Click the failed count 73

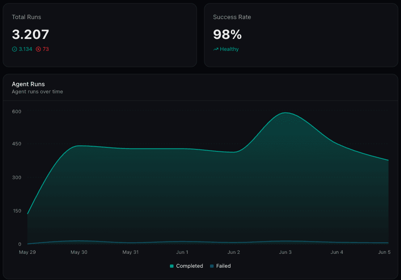tap(46, 49)
